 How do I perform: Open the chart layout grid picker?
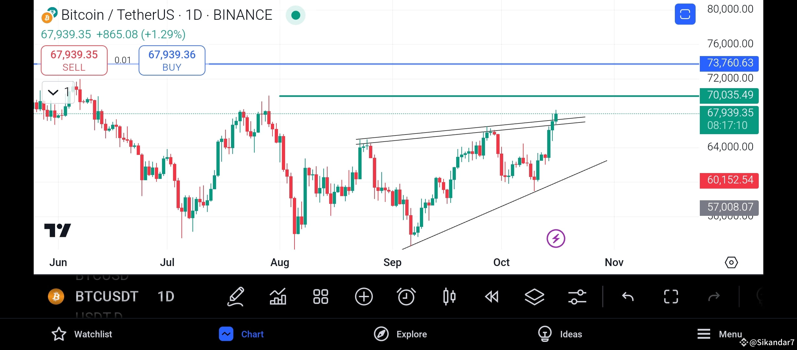tap(320, 297)
